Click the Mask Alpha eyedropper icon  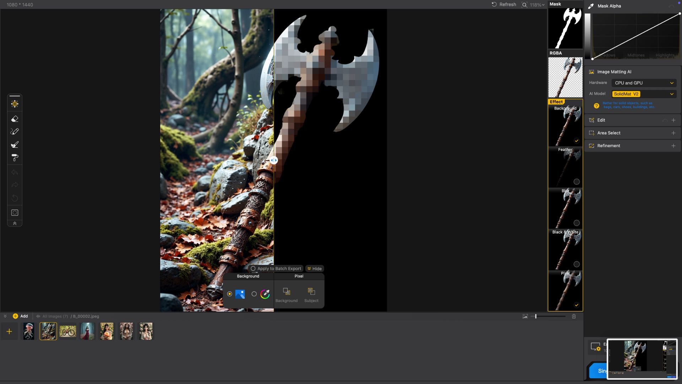coord(591,6)
